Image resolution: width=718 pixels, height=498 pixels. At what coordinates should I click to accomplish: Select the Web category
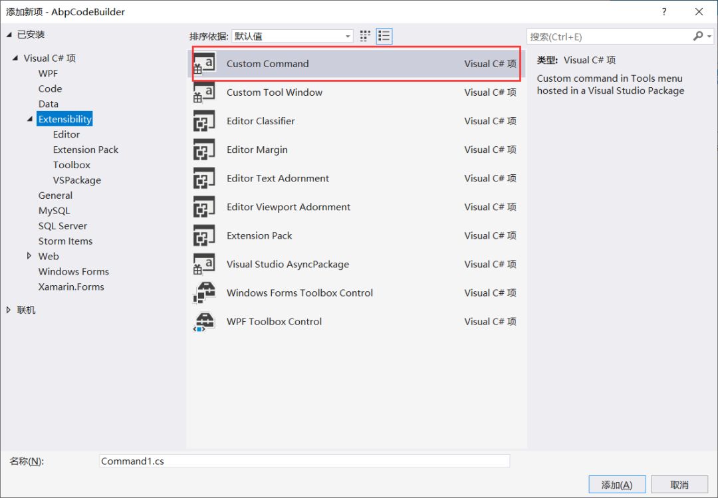(49, 256)
